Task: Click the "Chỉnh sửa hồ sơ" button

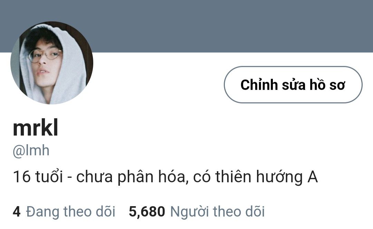Action: pos(293,85)
